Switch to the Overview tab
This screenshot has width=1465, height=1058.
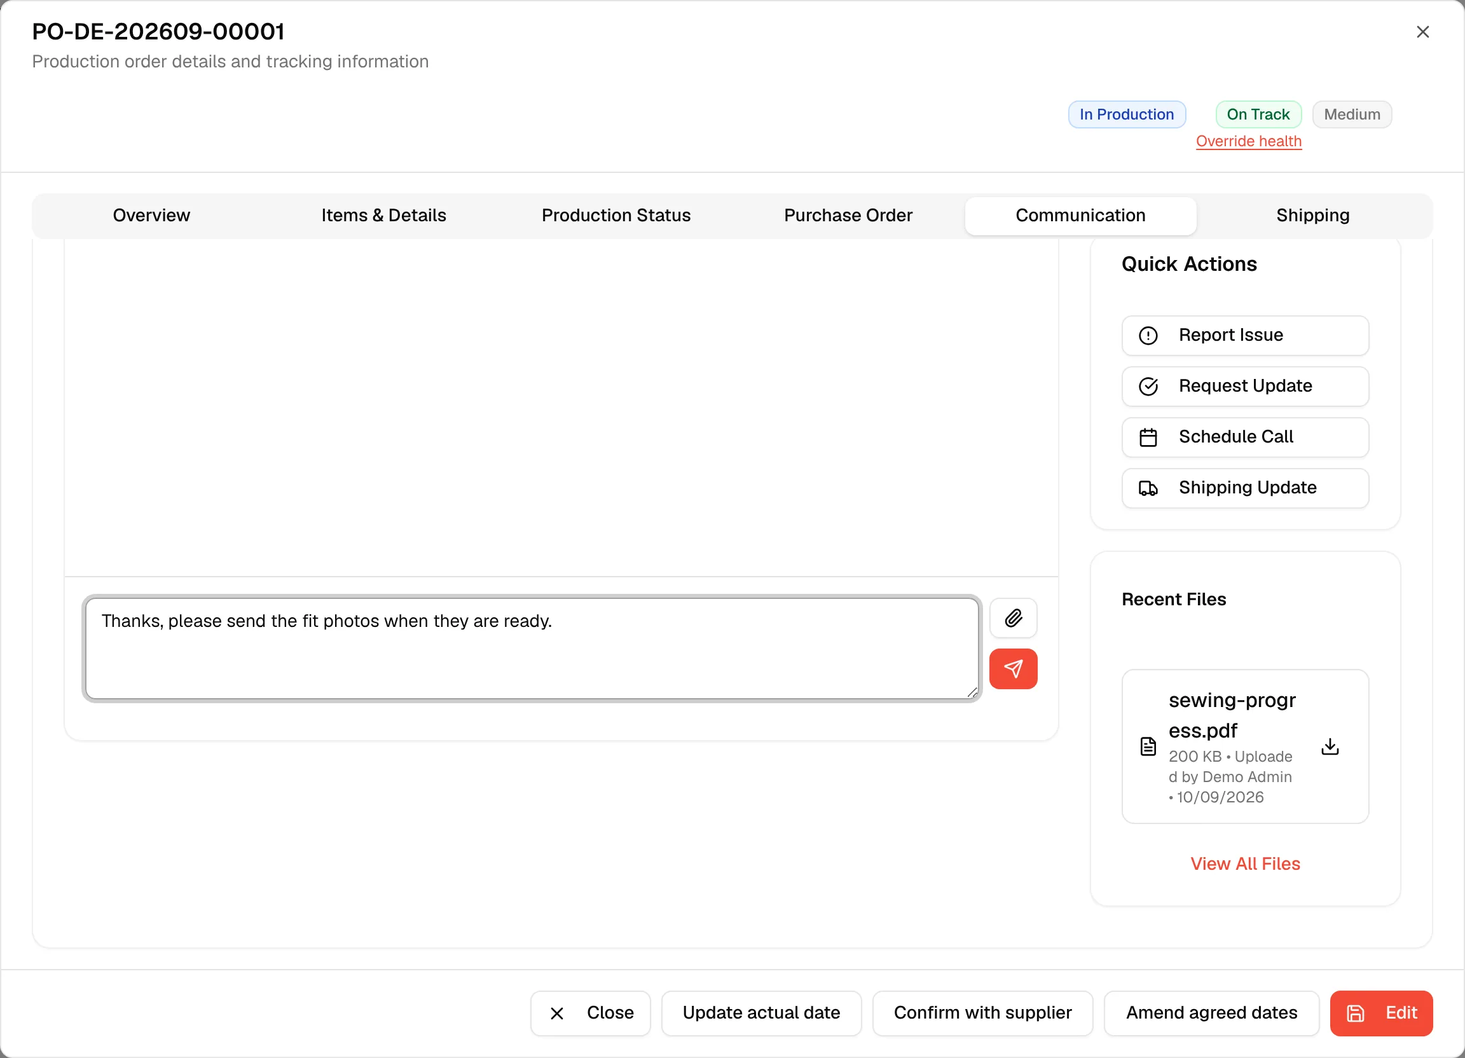pyautogui.click(x=151, y=215)
